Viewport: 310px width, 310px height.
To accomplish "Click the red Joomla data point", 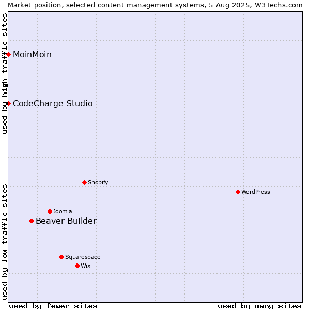I will (50, 211).
